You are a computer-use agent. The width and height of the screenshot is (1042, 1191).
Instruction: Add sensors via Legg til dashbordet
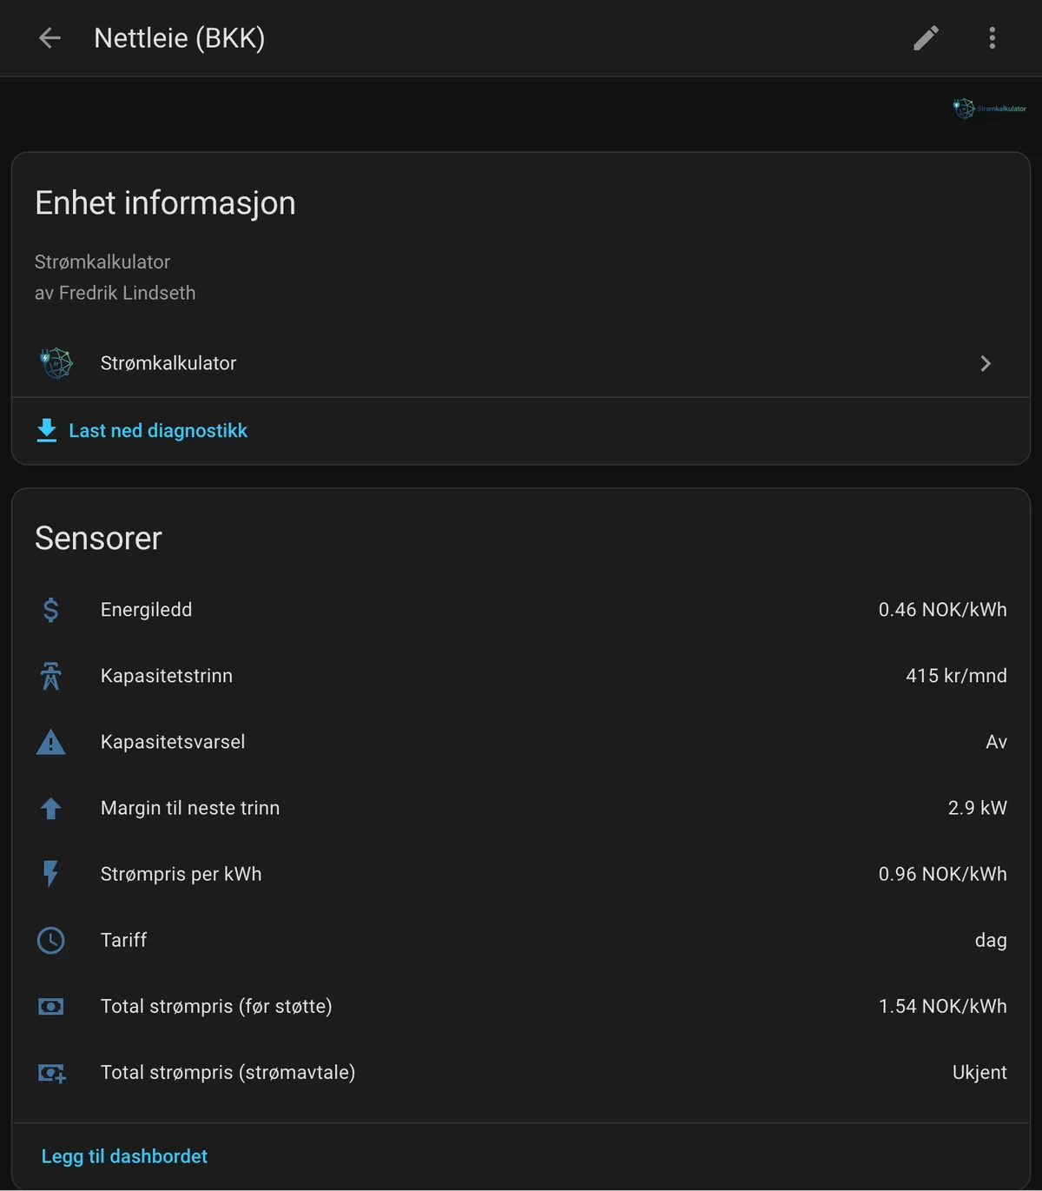[x=124, y=1156]
